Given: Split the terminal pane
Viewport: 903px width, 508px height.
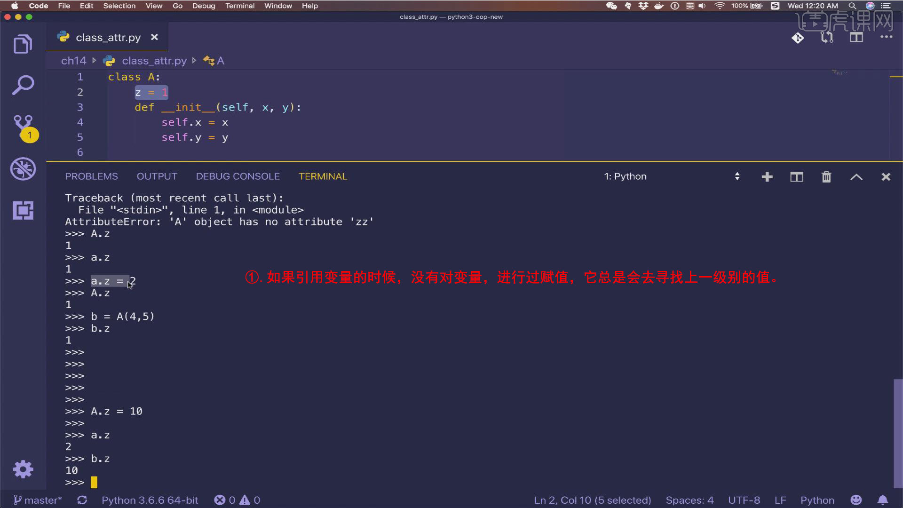Looking at the screenshot, I should [x=797, y=177].
